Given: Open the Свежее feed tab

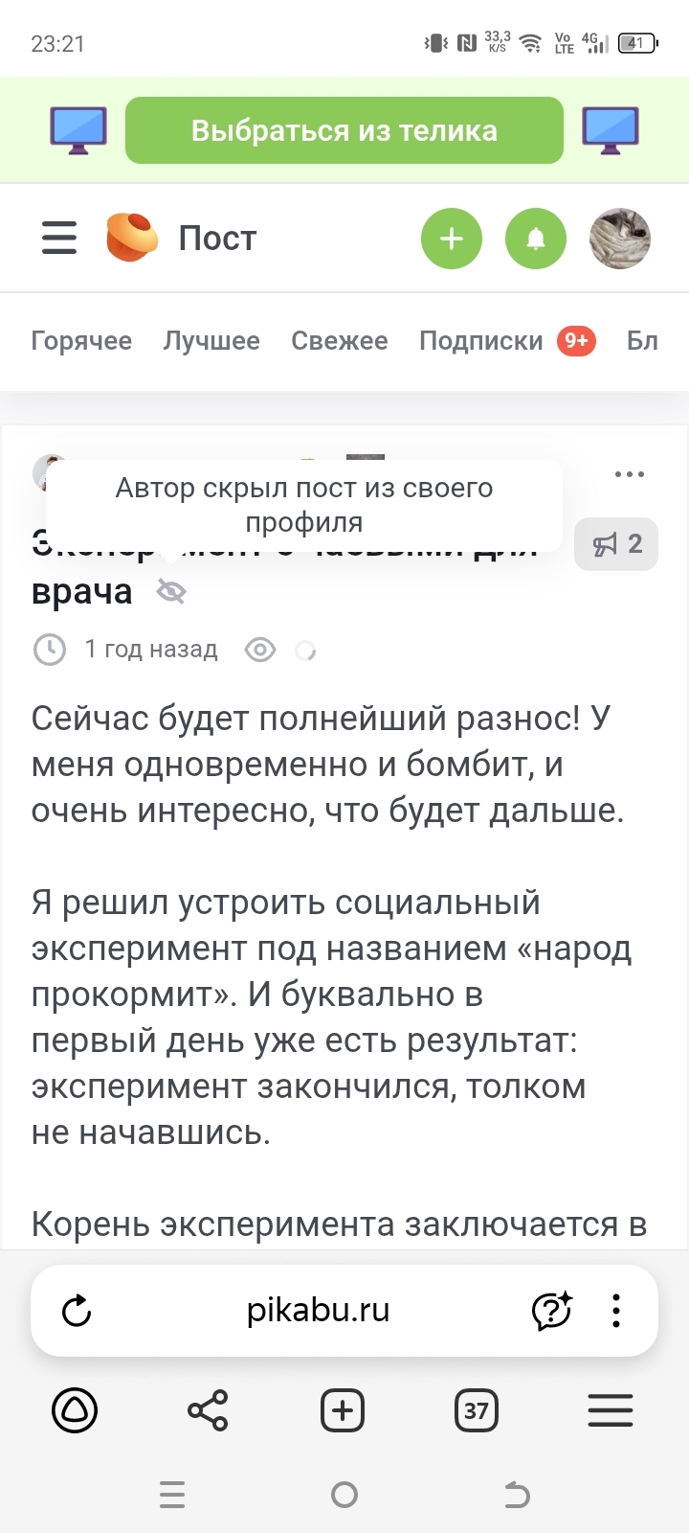Looking at the screenshot, I should (340, 341).
